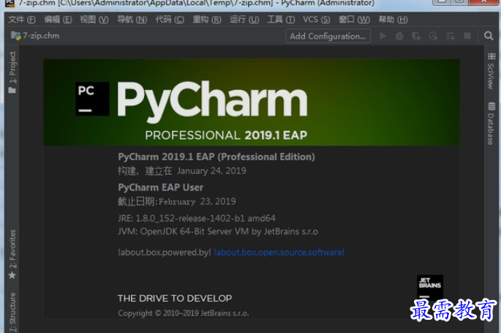Click the Stop square icon
The width and height of the screenshot is (501, 333).
(x=467, y=36)
